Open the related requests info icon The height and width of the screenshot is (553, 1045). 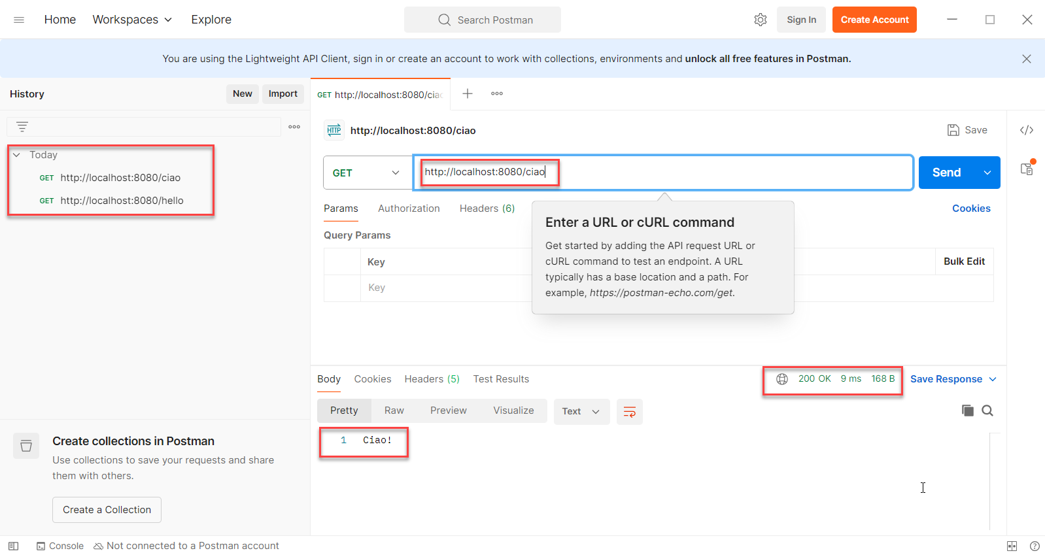click(x=1027, y=168)
